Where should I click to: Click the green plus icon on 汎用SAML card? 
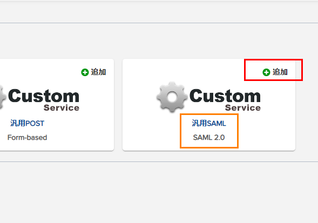(266, 72)
